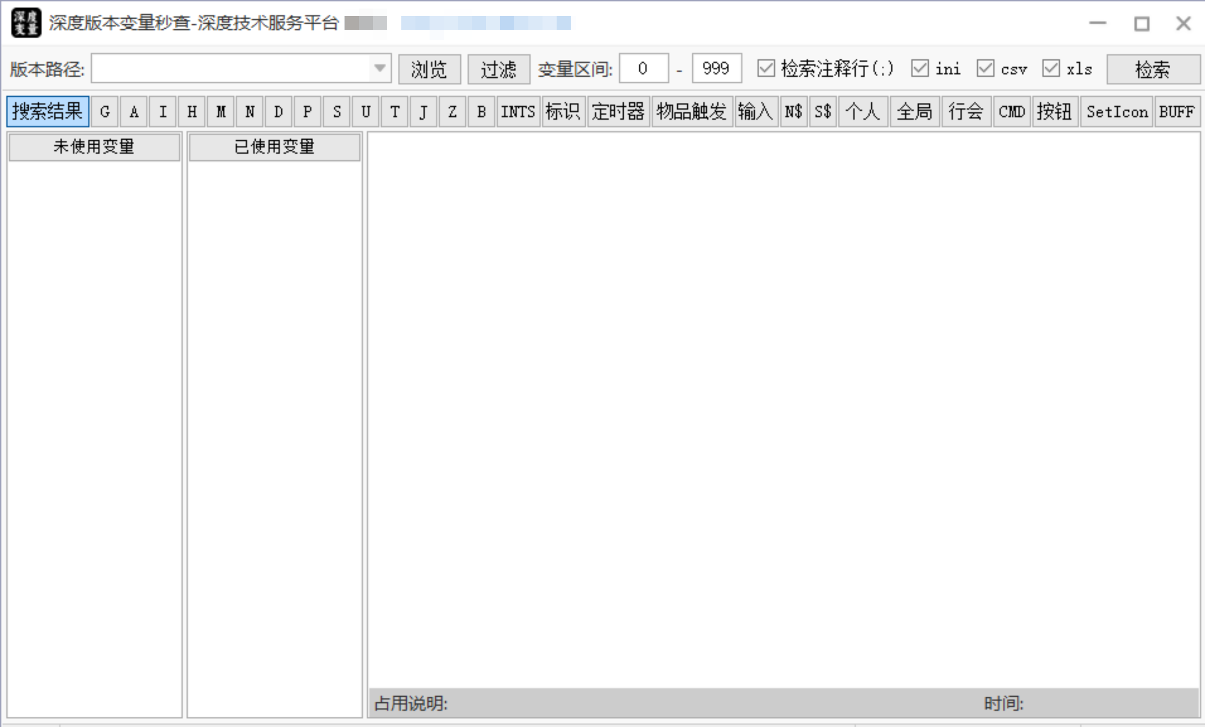Open the G variable tab
1205x727 pixels.
pos(105,111)
